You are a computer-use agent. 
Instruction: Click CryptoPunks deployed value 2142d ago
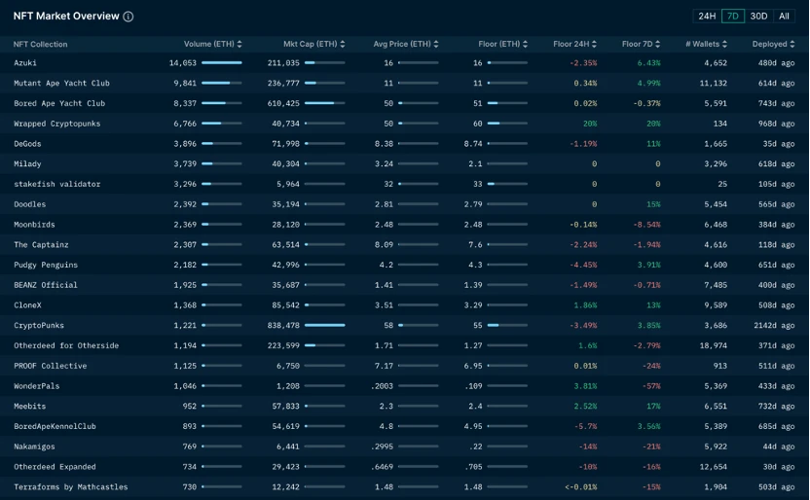774,326
